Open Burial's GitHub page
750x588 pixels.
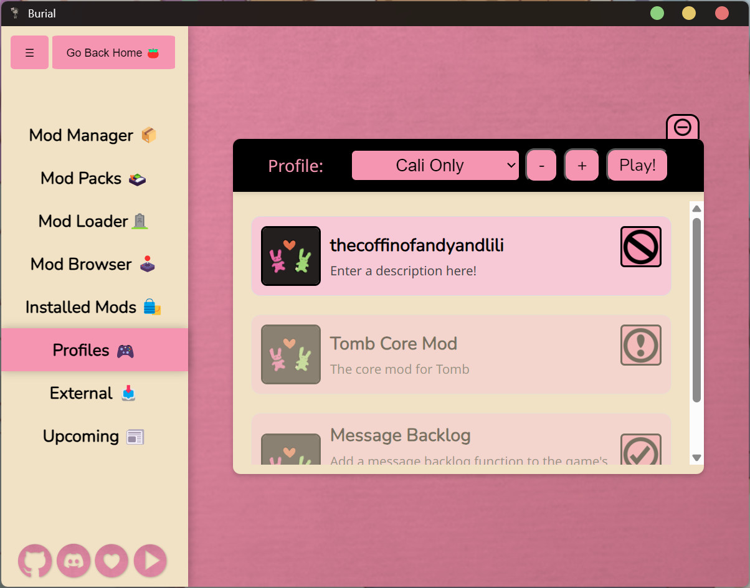coord(34,561)
